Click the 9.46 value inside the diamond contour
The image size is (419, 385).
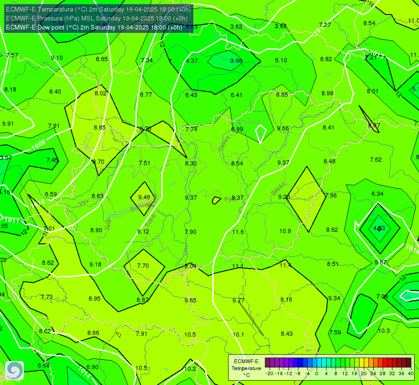pyautogui.click(x=144, y=197)
